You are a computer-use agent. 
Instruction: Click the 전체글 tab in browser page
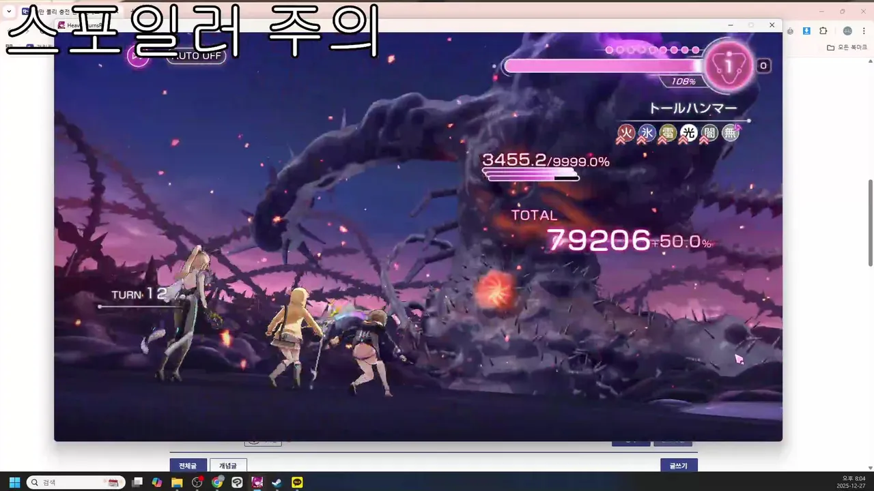(188, 466)
